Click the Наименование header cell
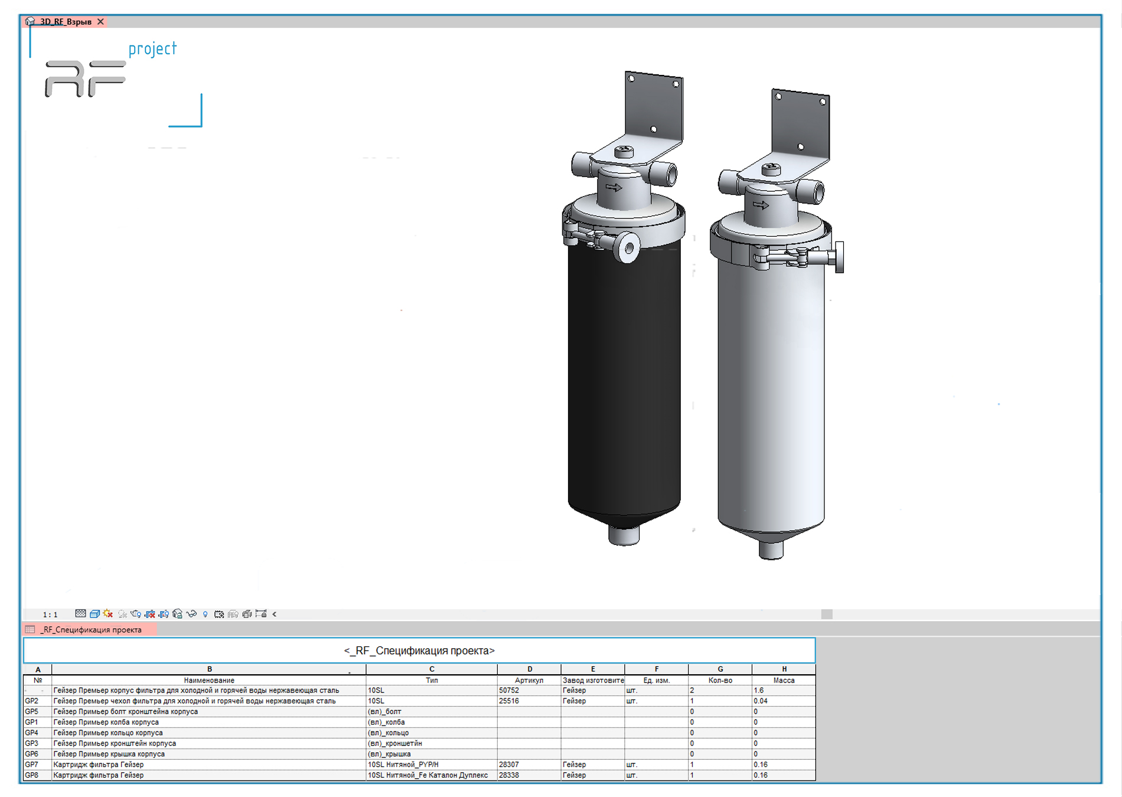 pos(209,680)
